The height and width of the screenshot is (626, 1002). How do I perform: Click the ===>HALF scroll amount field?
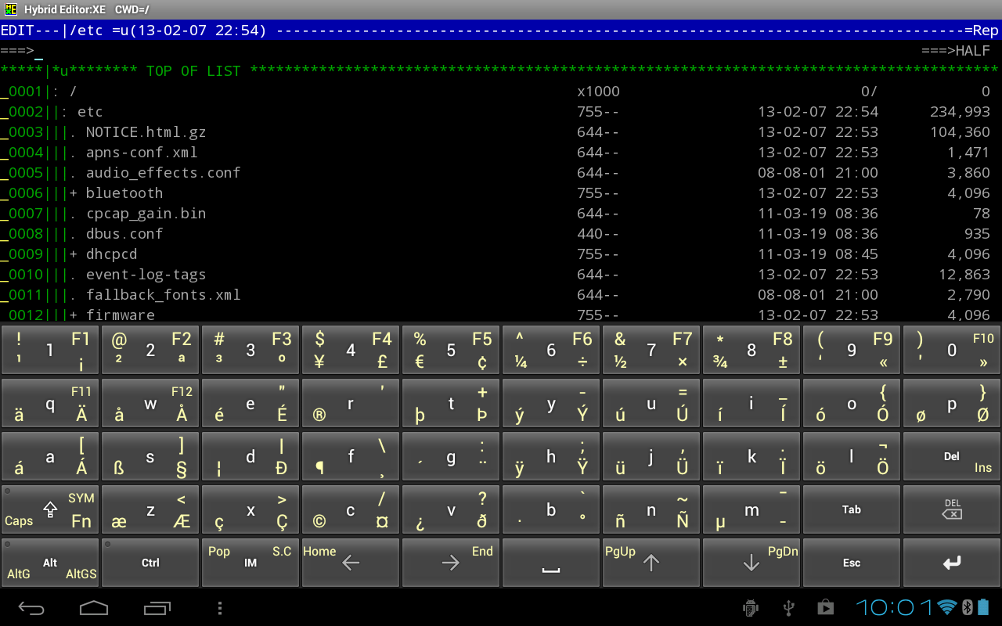click(x=956, y=51)
